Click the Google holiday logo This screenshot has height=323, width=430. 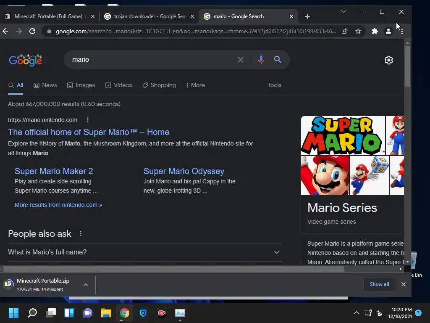coord(26,60)
